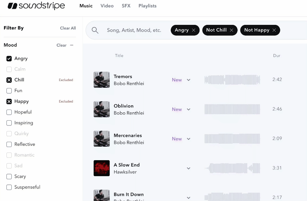Remove the Not Happy filter tag
Screen dimensions: 307x201
click(x=274, y=30)
